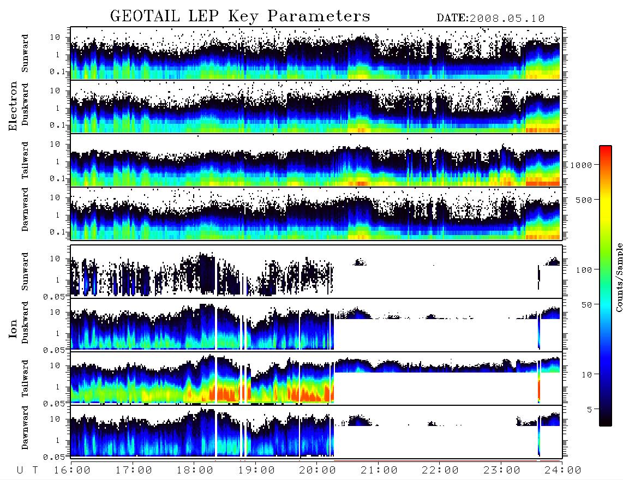Click the 24:00 time tick label
Viewport: 623px width, 480px height.
(563, 470)
